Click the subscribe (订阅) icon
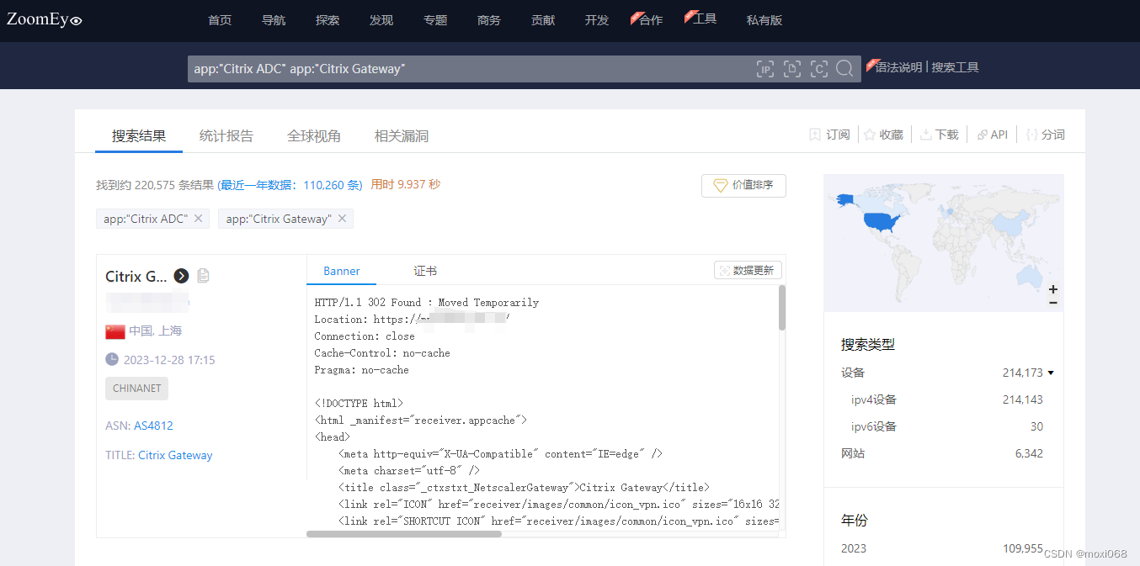This screenshot has width=1140, height=566. tap(815, 135)
